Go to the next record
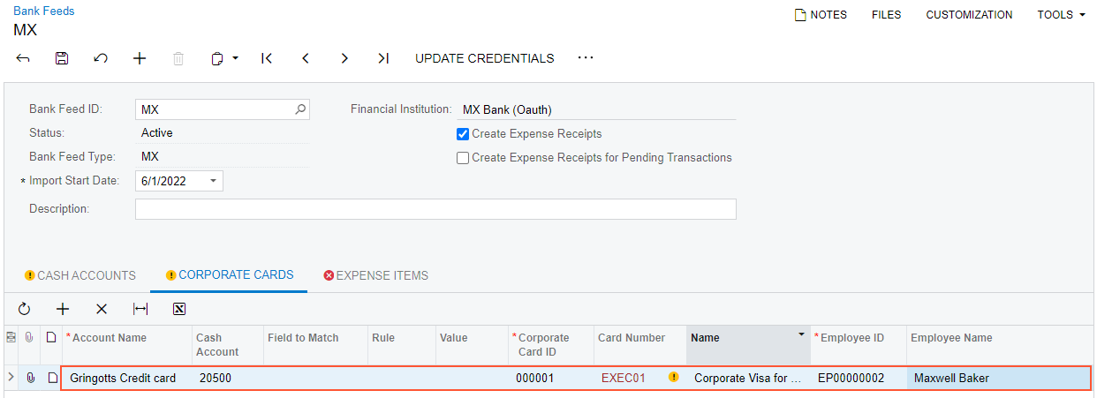The image size is (1097, 398). pos(344,58)
